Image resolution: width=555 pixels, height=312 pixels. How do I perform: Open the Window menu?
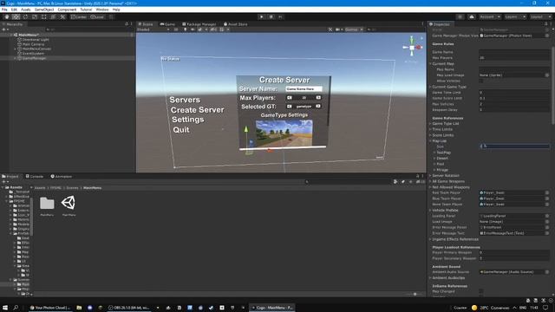[102, 10]
